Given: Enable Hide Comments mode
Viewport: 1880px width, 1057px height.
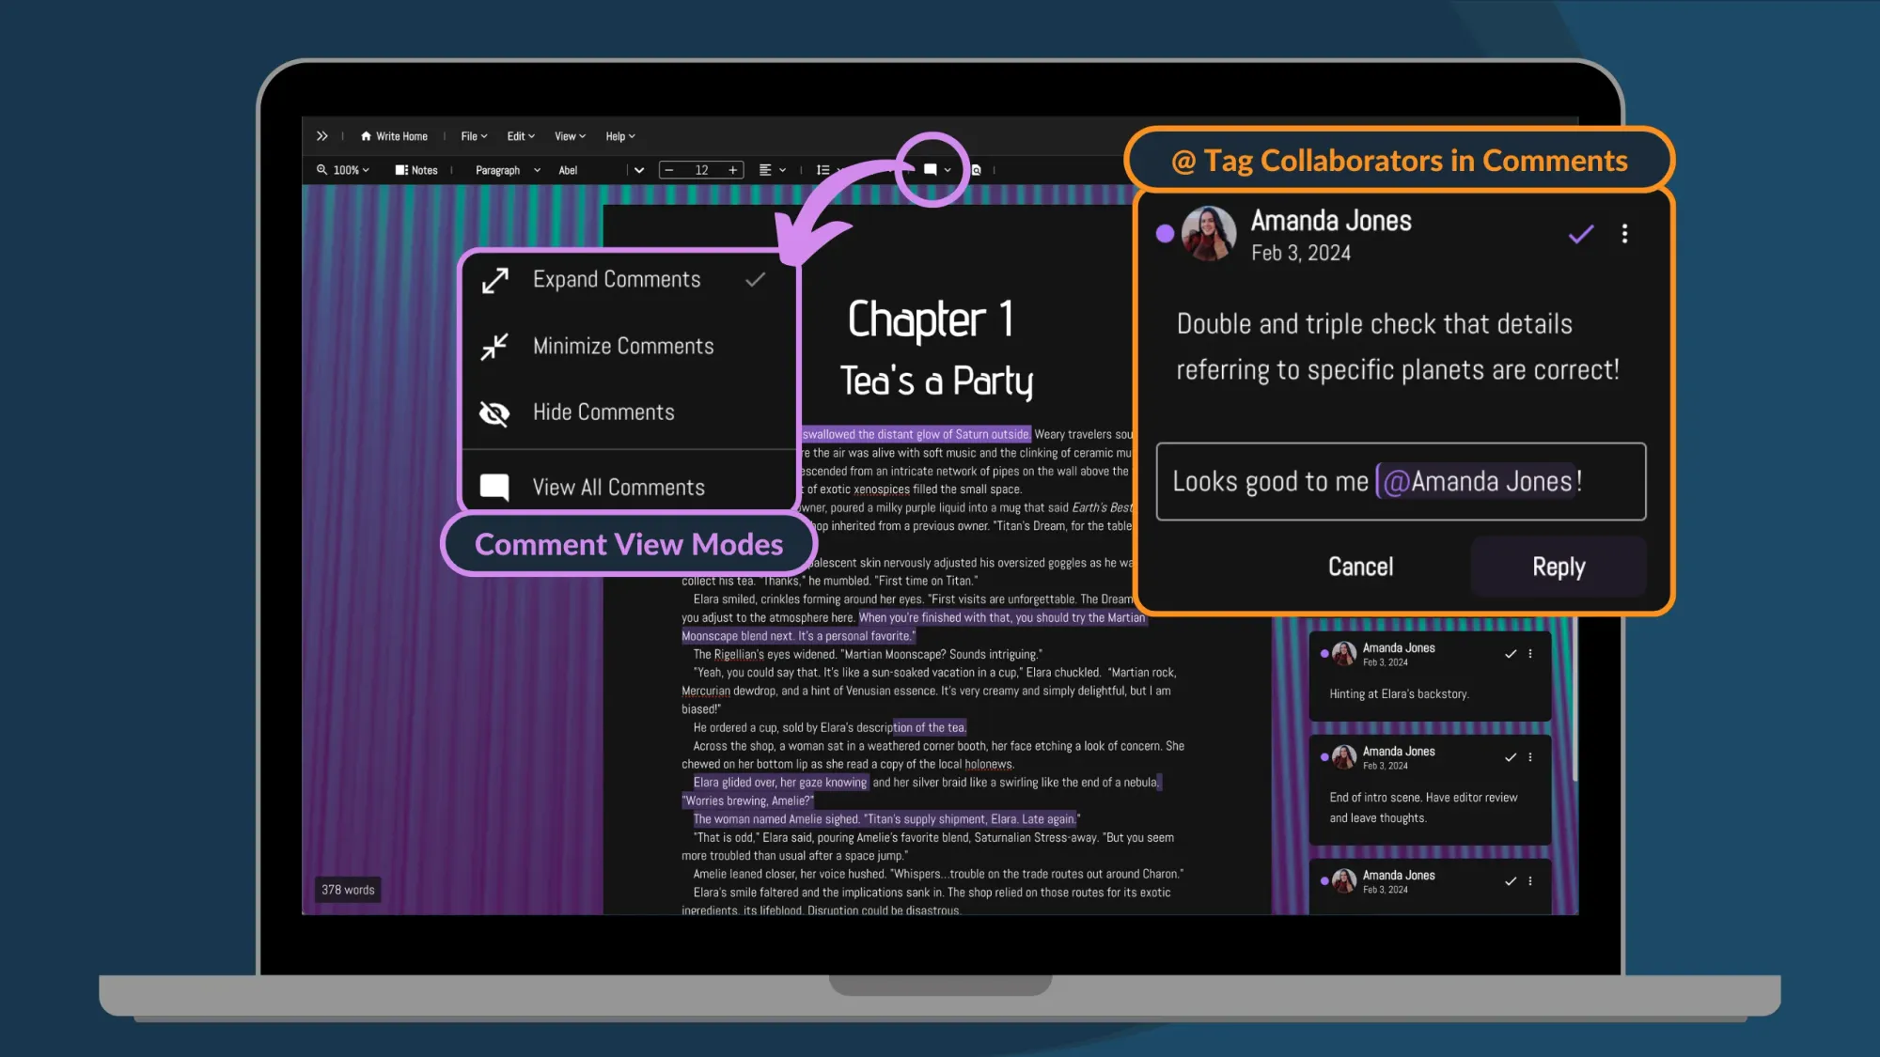Looking at the screenshot, I should (603, 412).
